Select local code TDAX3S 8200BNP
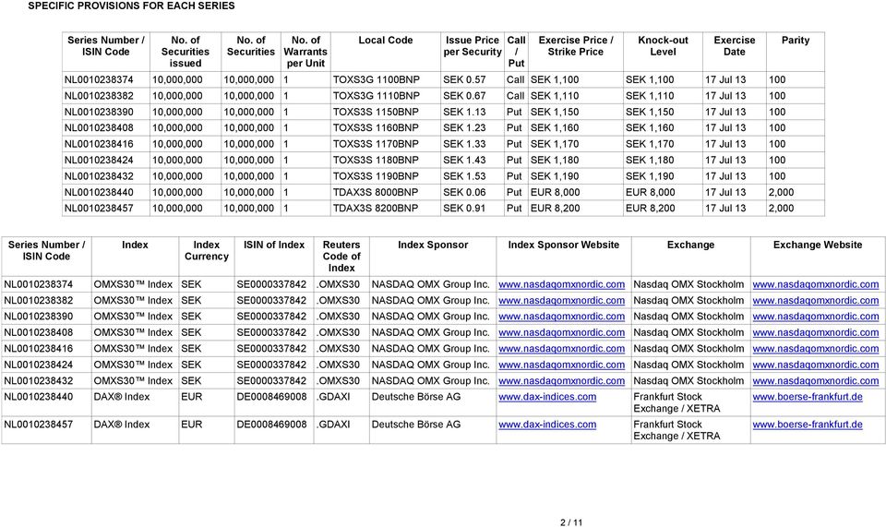Viewport: 886px width, 527px height. 376,208
